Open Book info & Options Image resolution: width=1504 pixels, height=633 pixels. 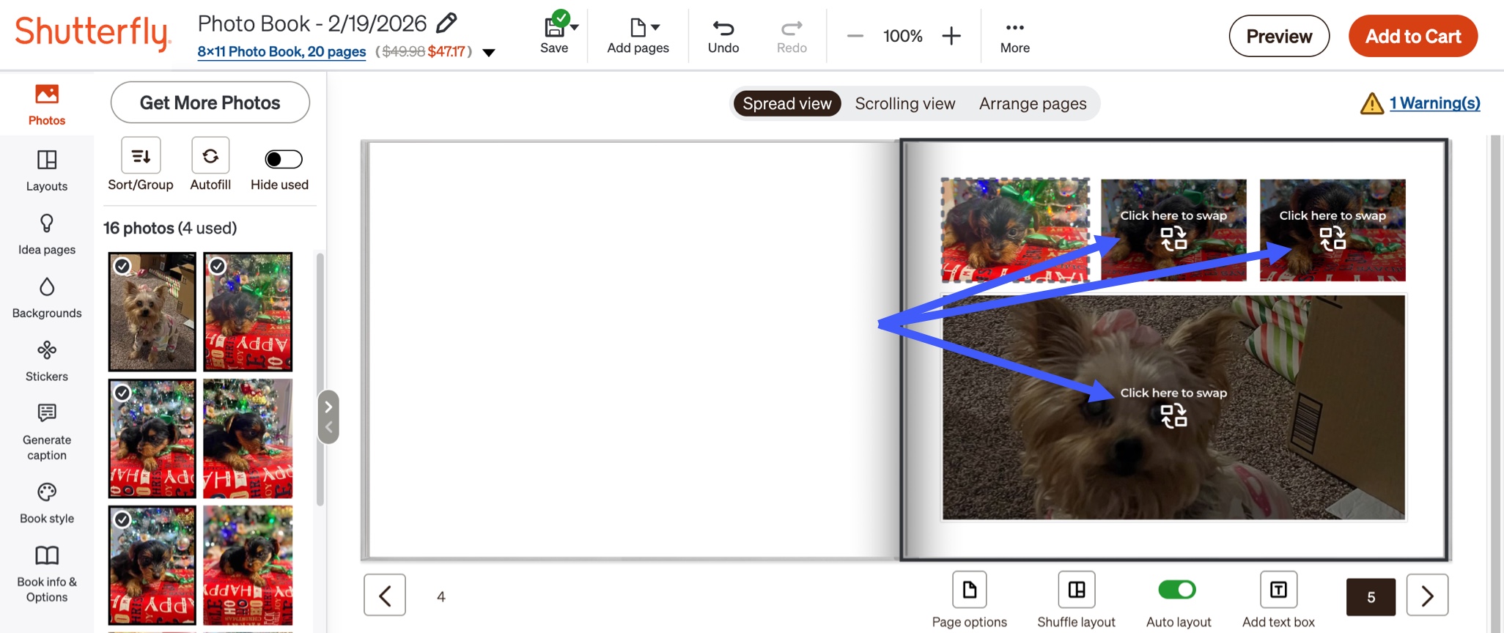[47, 574]
